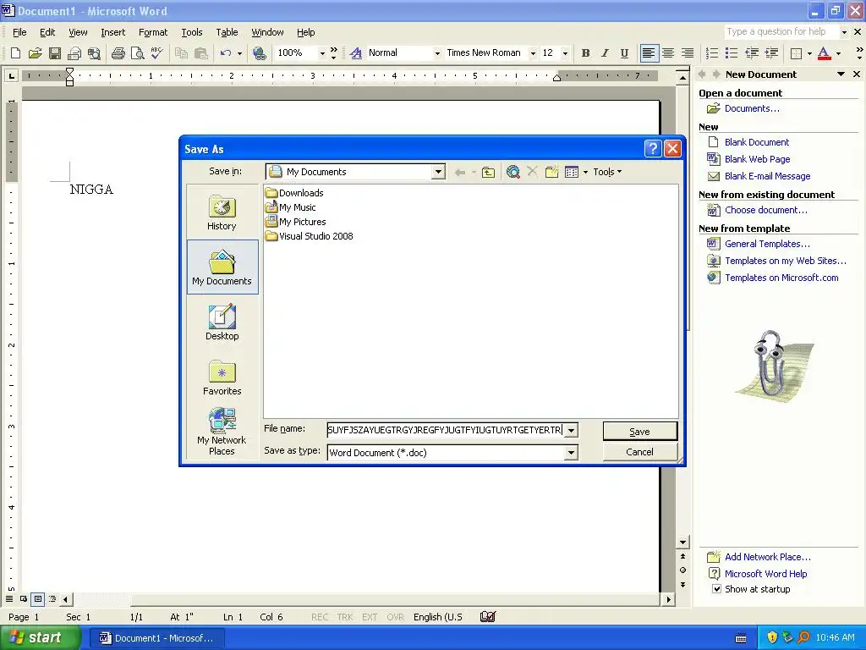Click the Blank Document link
The image size is (866, 650).
(x=757, y=142)
